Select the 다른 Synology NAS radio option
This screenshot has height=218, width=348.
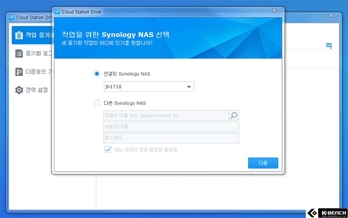coord(97,103)
